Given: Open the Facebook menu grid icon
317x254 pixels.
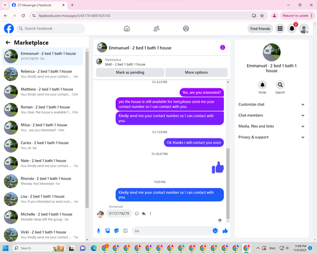Looking at the screenshot, I should point(280,29).
